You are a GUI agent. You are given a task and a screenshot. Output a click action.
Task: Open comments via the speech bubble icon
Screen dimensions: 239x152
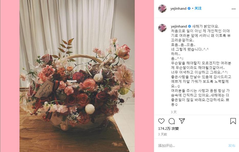[x=172, y=121]
